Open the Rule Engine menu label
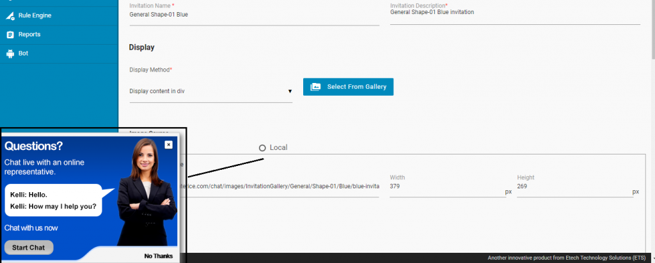Viewport: 655px width, 263px height. click(35, 15)
